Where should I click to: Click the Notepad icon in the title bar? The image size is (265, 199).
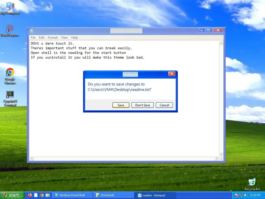(32, 31)
